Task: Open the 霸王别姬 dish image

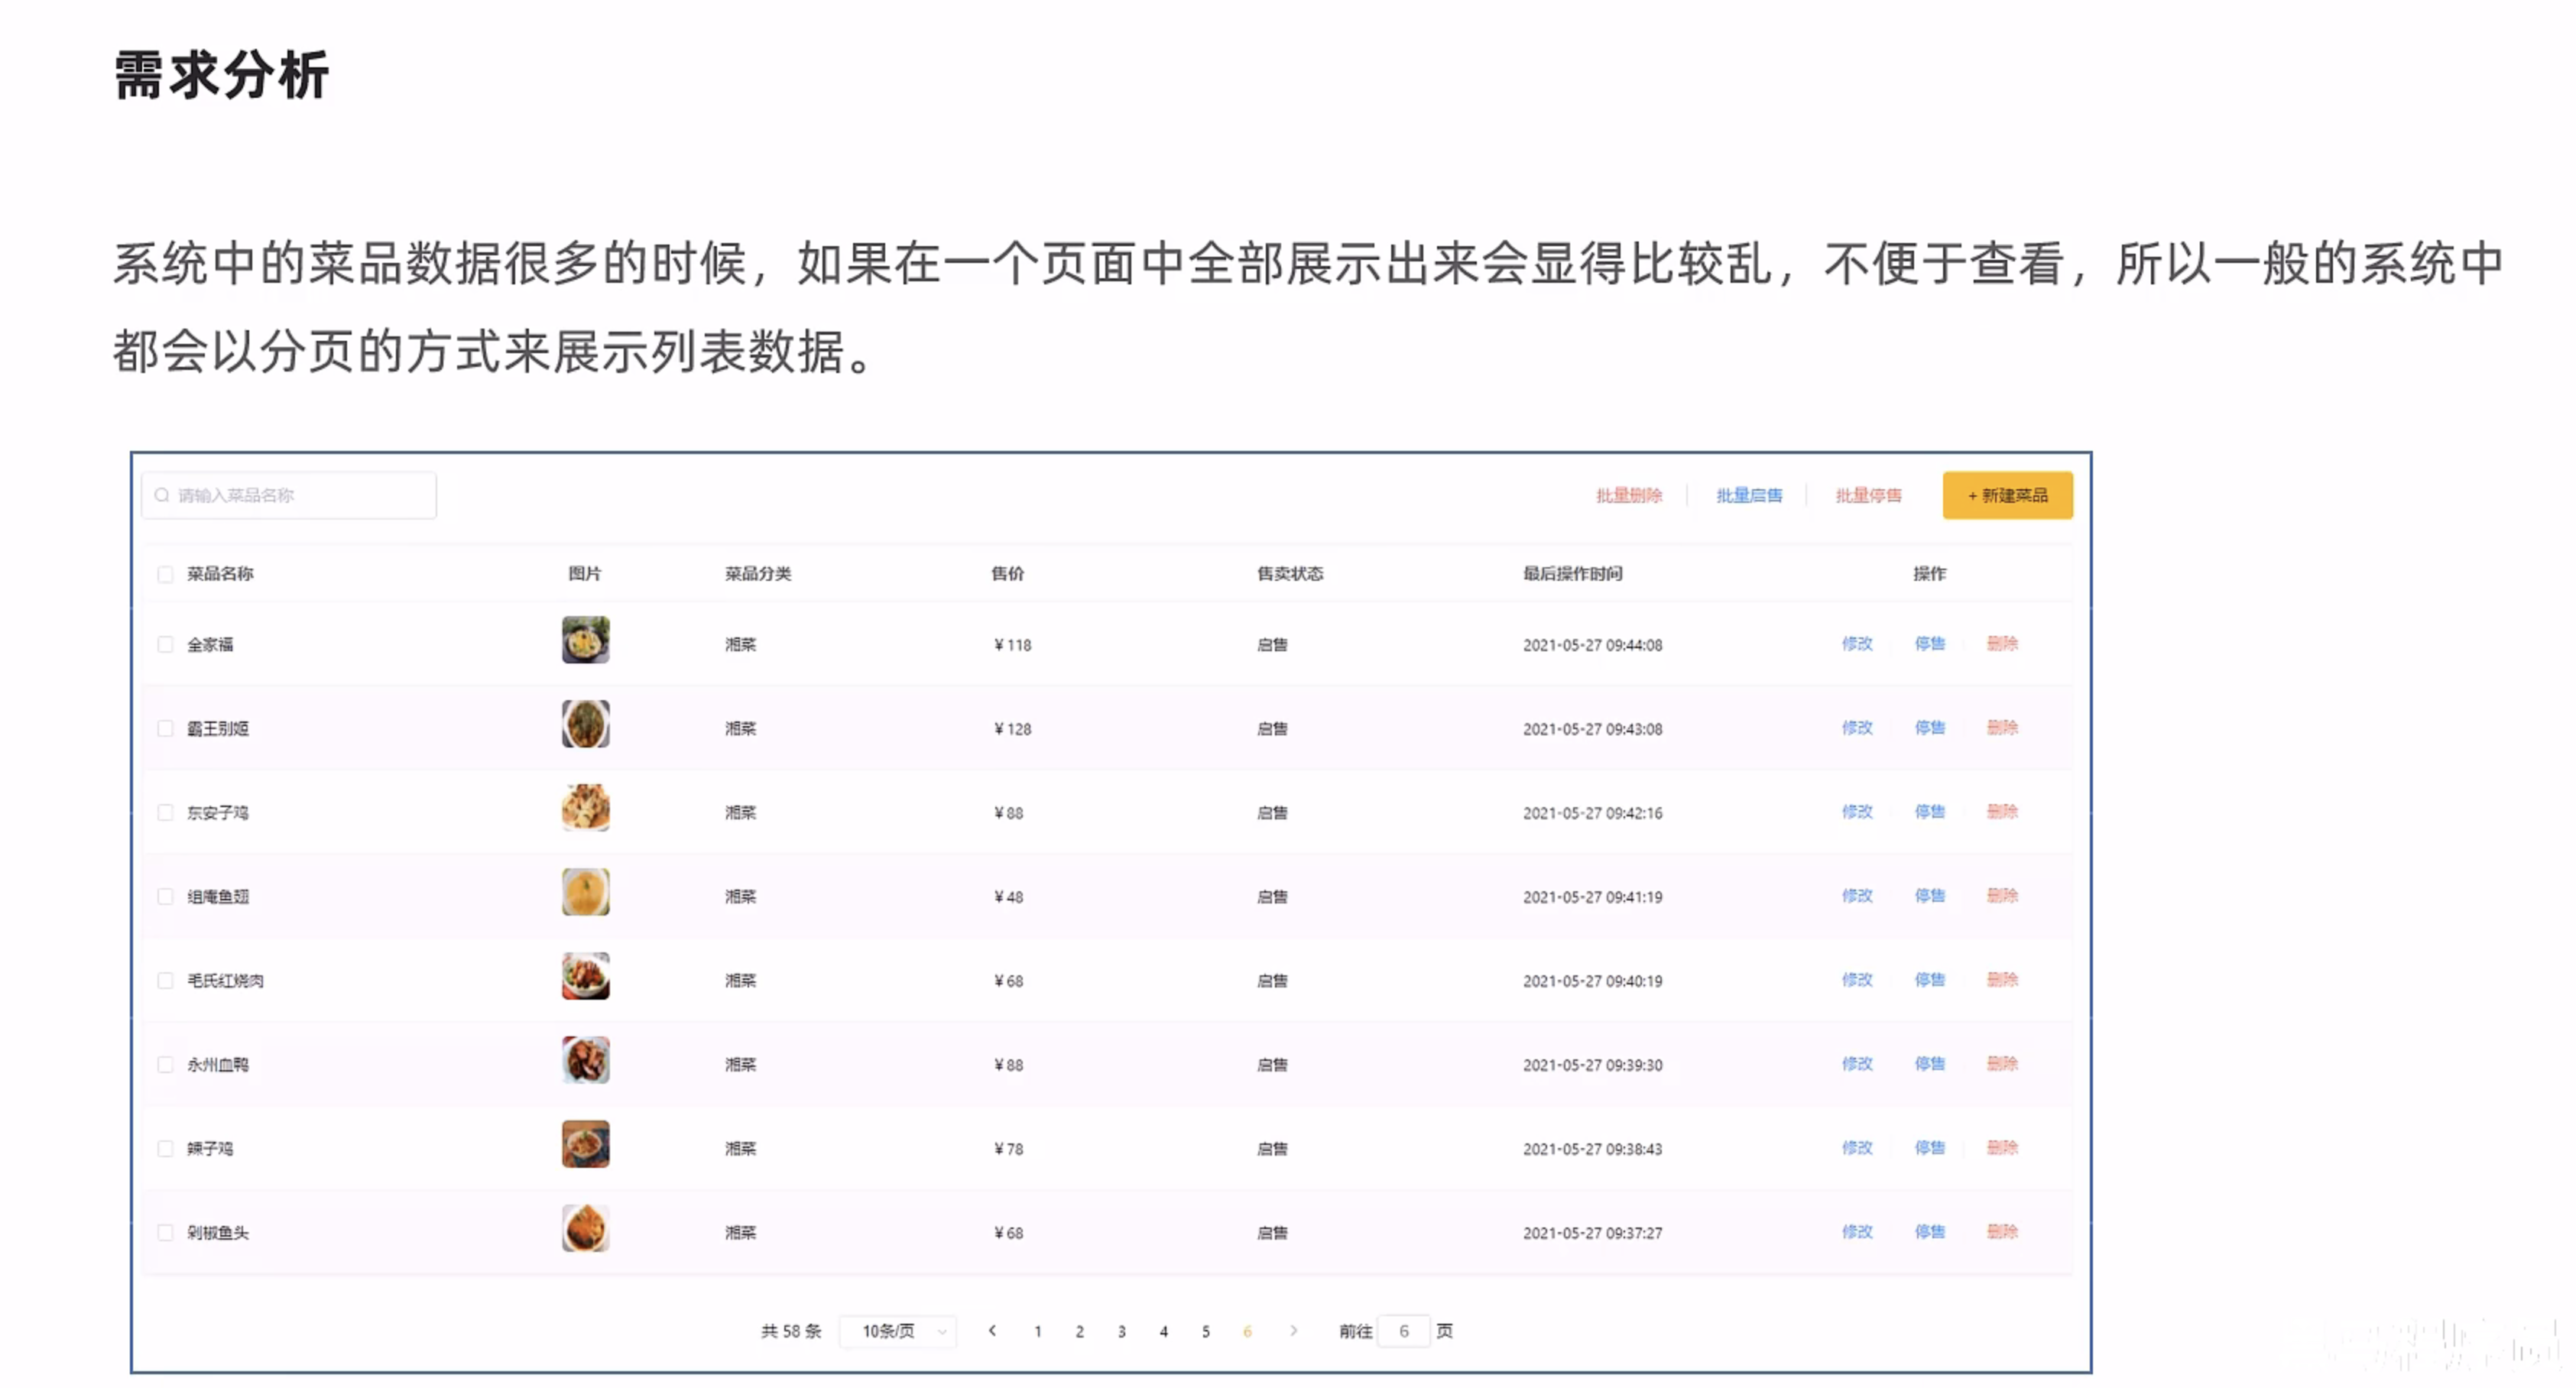Action: [585, 724]
